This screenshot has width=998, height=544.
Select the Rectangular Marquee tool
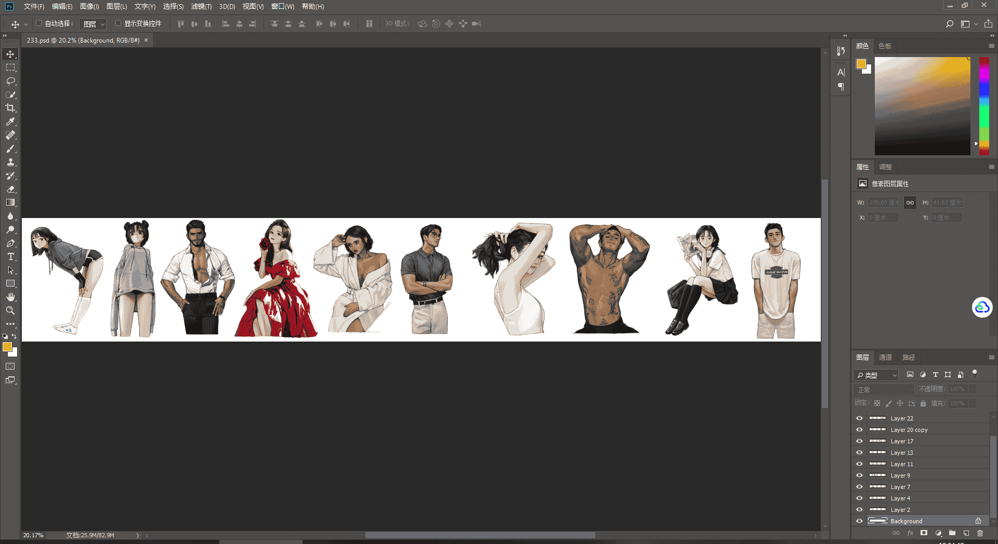pyautogui.click(x=10, y=68)
